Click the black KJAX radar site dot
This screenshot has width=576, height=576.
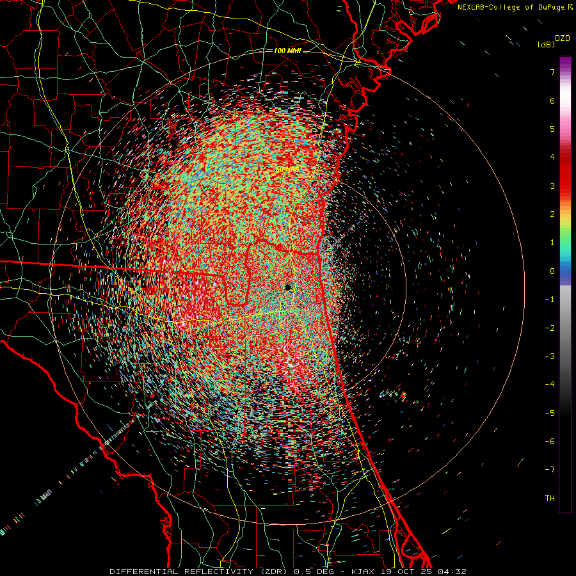click(288, 287)
